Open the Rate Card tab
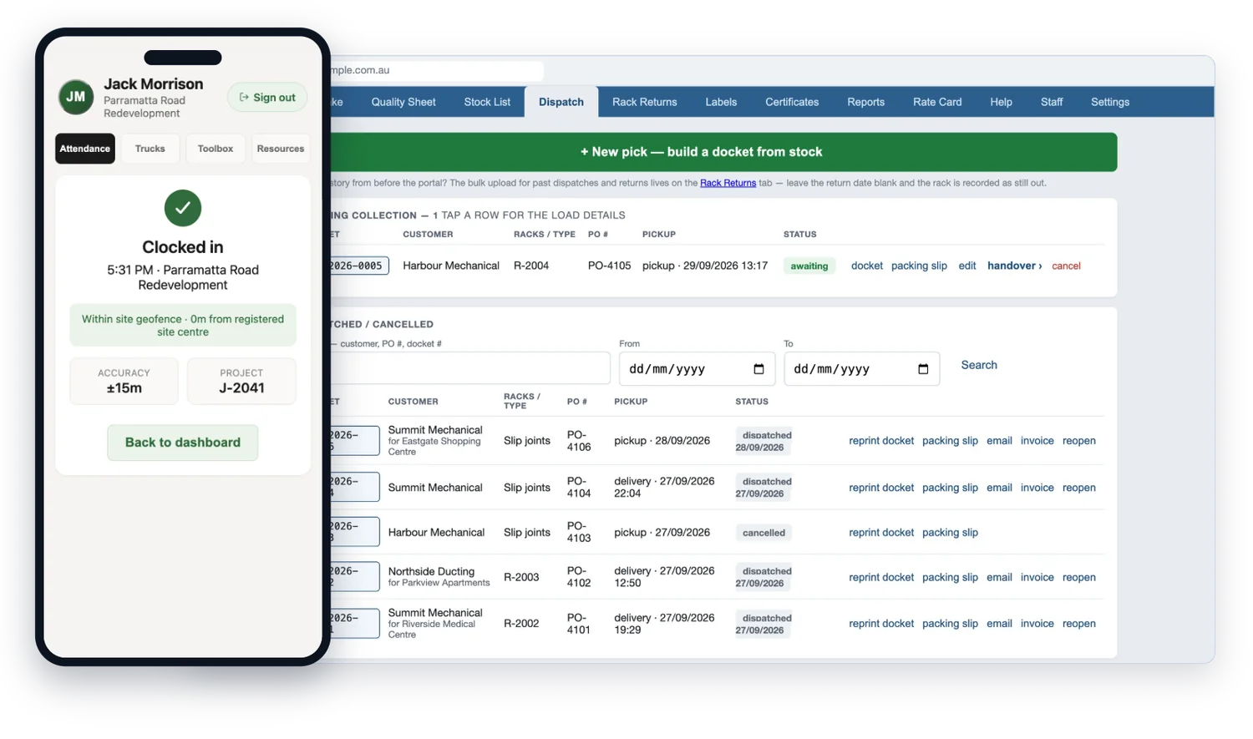The image size is (1253, 739). click(937, 102)
